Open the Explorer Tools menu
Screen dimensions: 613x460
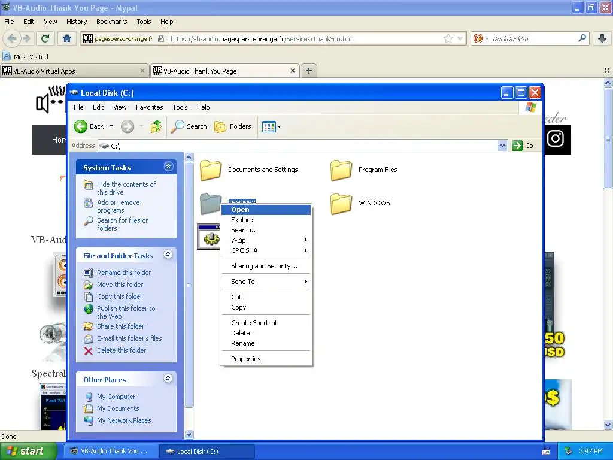click(180, 107)
